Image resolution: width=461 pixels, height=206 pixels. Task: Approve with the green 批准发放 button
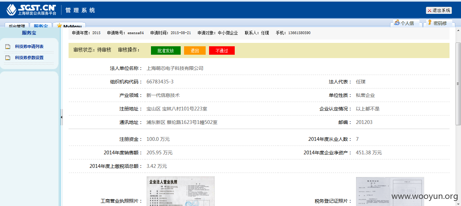coord(166,51)
